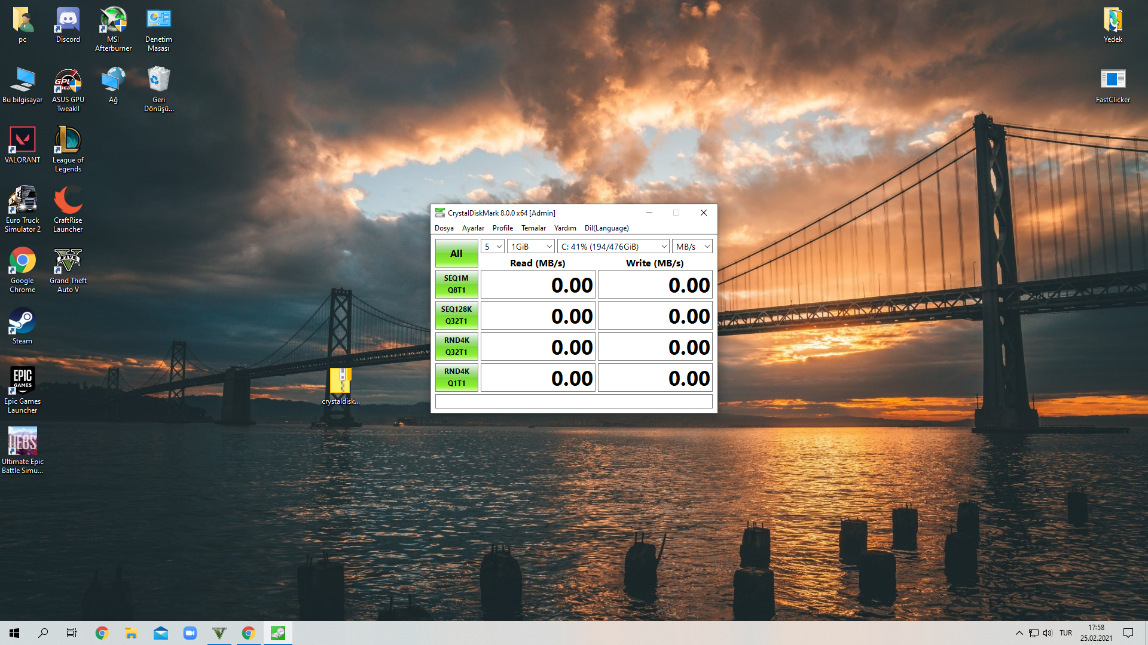Screen dimensions: 1148x645
Task: Click the CrystalDiskMark taskbar icon
Action: (x=278, y=633)
